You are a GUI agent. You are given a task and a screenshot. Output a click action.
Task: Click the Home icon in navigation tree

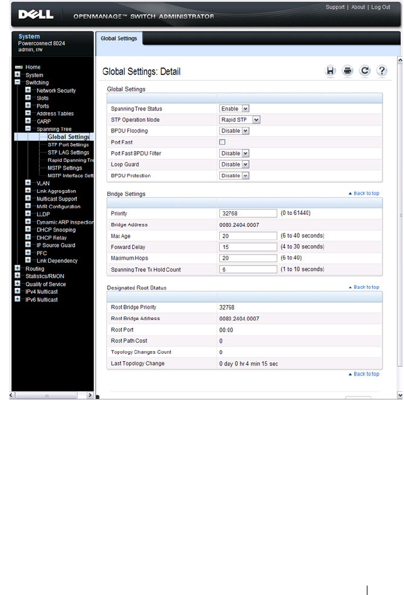tap(18, 67)
